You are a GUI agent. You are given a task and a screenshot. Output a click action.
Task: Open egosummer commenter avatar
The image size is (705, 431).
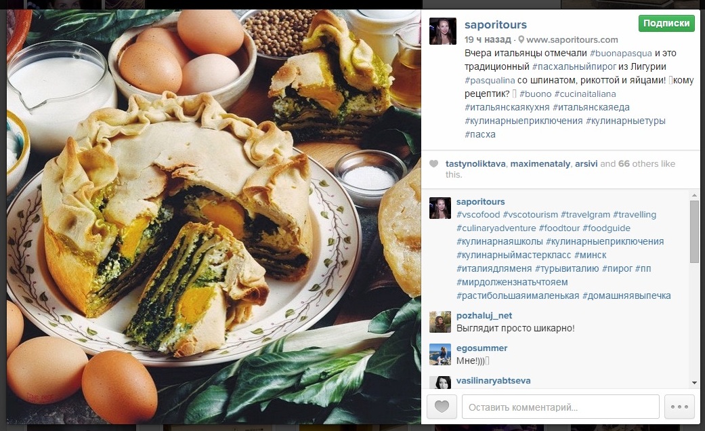coord(440,354)
